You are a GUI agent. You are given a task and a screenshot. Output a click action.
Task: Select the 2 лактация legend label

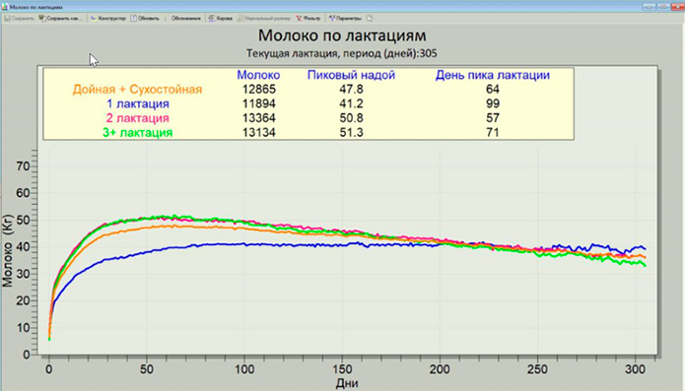tap(138, 118)
